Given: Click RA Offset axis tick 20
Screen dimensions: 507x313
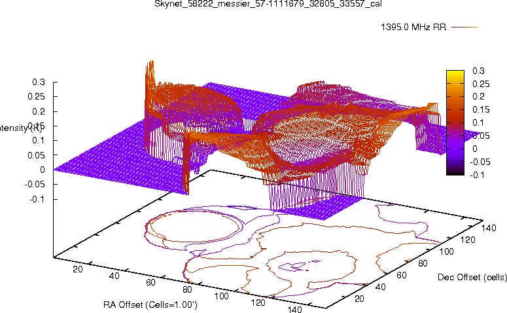Looking at the screenshot, I should pyautogui.click(x=78, y=269).
